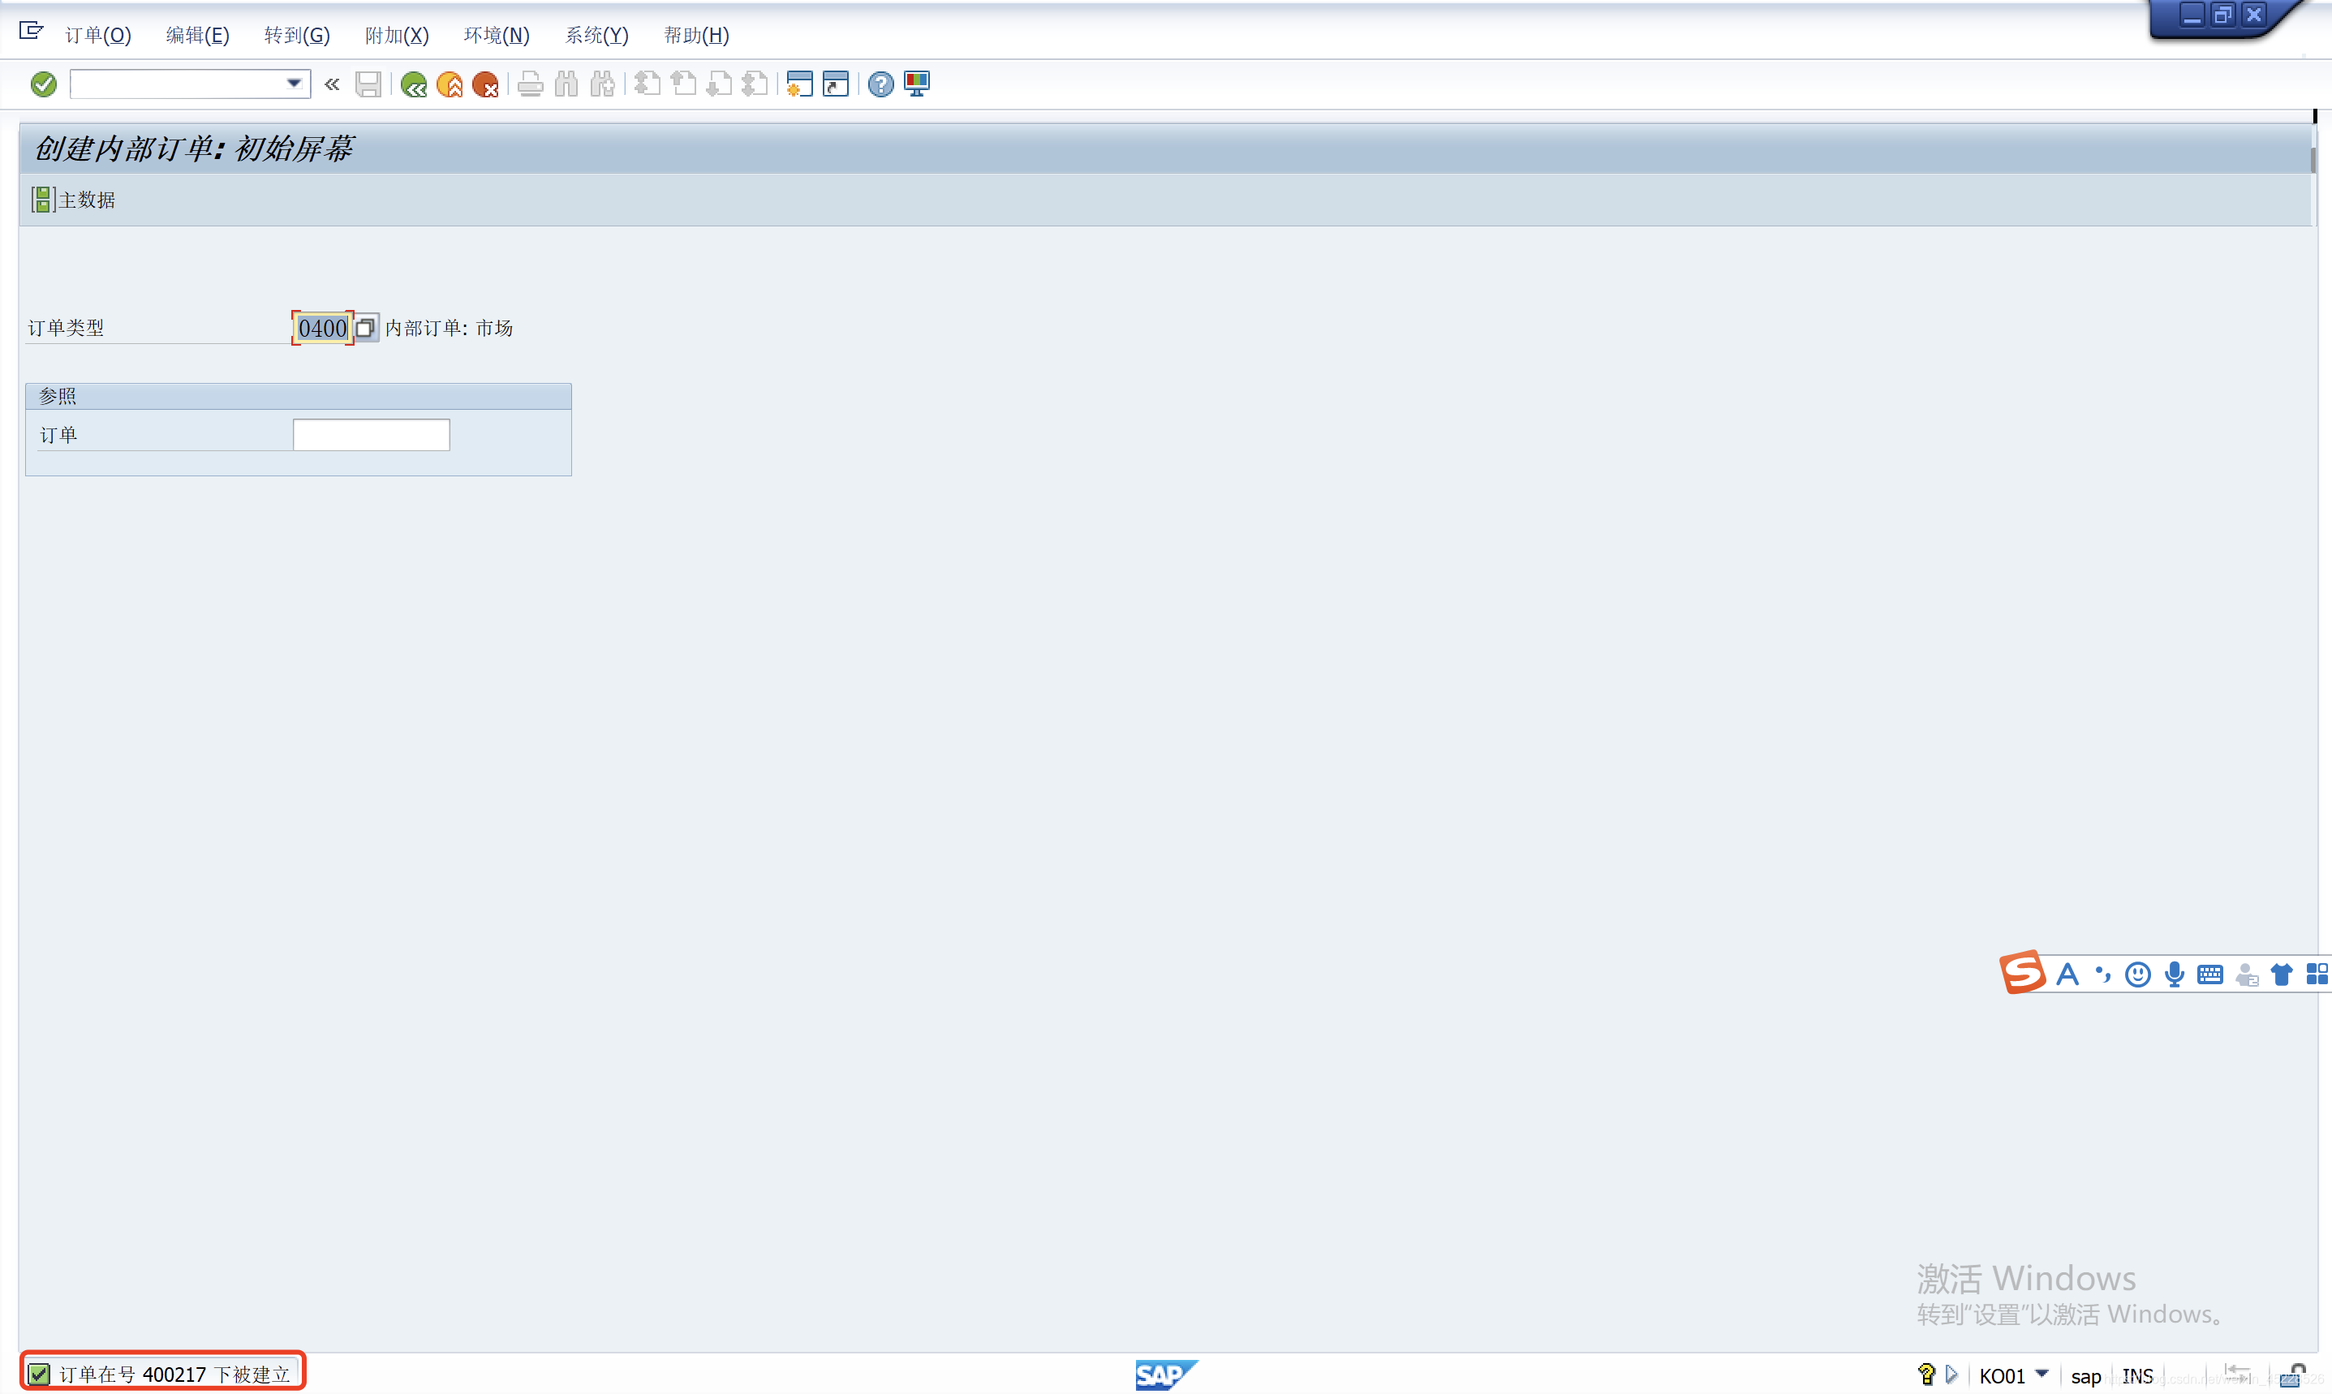This screenshot has height=1394, width=2332.
Task: Collapse command field with double chevron
Action: pyautogui.click(x=332, y=84)
